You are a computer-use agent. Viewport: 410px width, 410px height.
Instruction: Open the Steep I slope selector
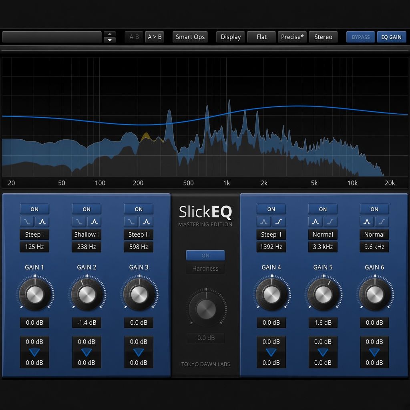[34, 235]
